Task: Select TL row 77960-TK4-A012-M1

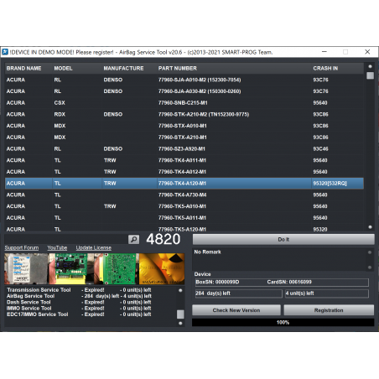Action: 184,172
